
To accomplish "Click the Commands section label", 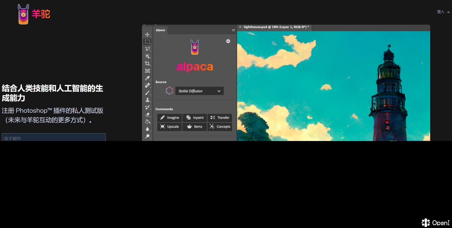I will 164,109.
